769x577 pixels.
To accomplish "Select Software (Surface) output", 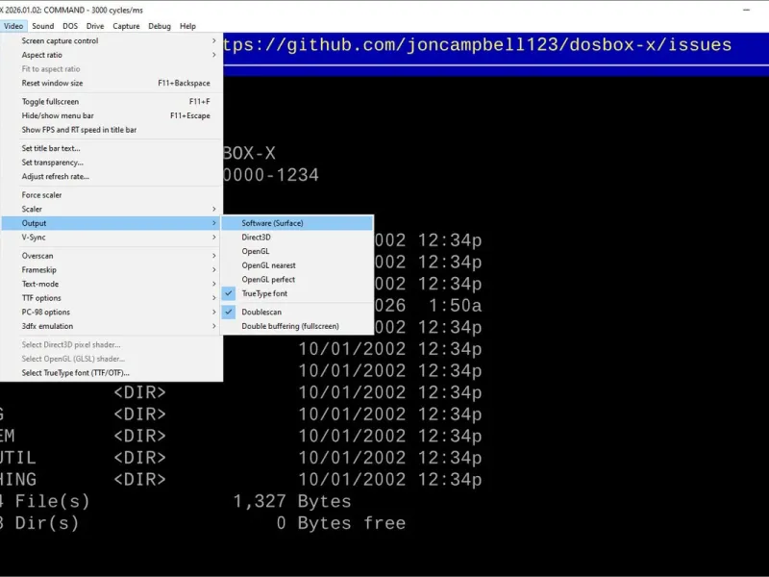I will 297,223.
